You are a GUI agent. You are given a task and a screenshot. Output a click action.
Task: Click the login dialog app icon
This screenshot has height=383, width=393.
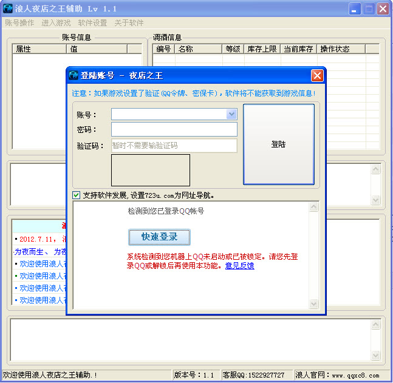point(73,75)
